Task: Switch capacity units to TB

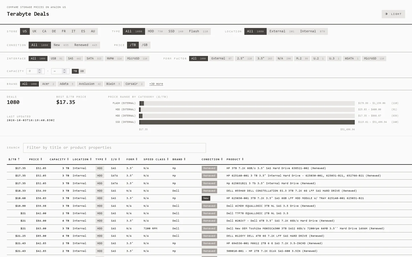Action: click(75, 71)
